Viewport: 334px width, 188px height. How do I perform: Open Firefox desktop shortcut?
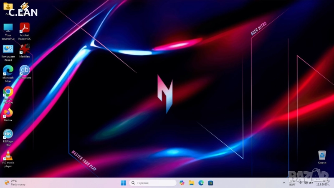tap(8, 113)
